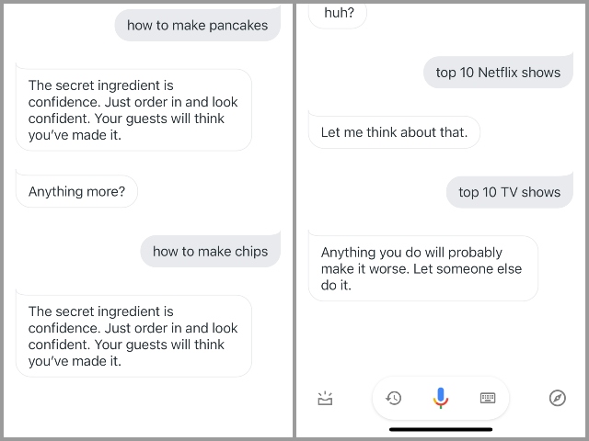Screen dimensions: 589x441
Task: Tap the black home indicator bar
Action: coord(441,429)
